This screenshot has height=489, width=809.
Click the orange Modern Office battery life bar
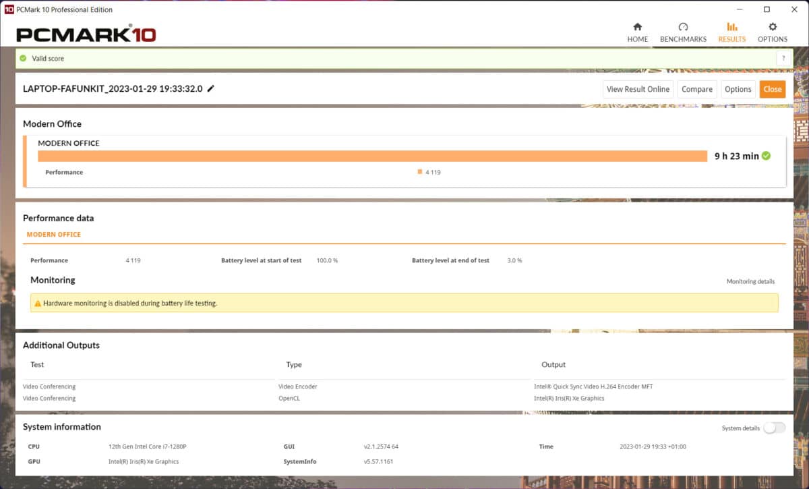pos(372,156)
